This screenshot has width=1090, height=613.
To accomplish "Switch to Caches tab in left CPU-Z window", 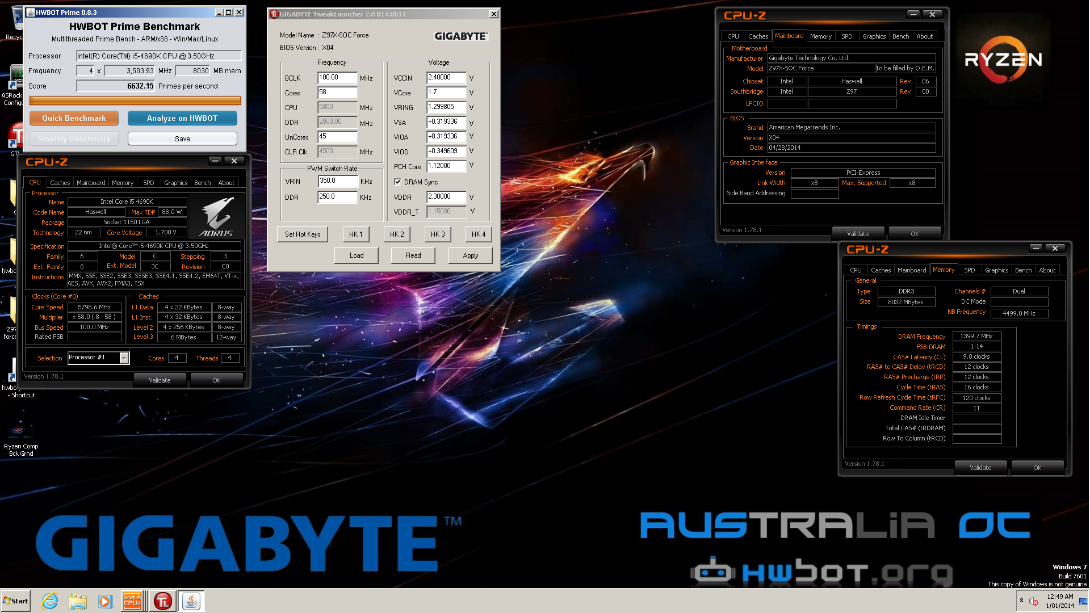I will click(60, 183).
